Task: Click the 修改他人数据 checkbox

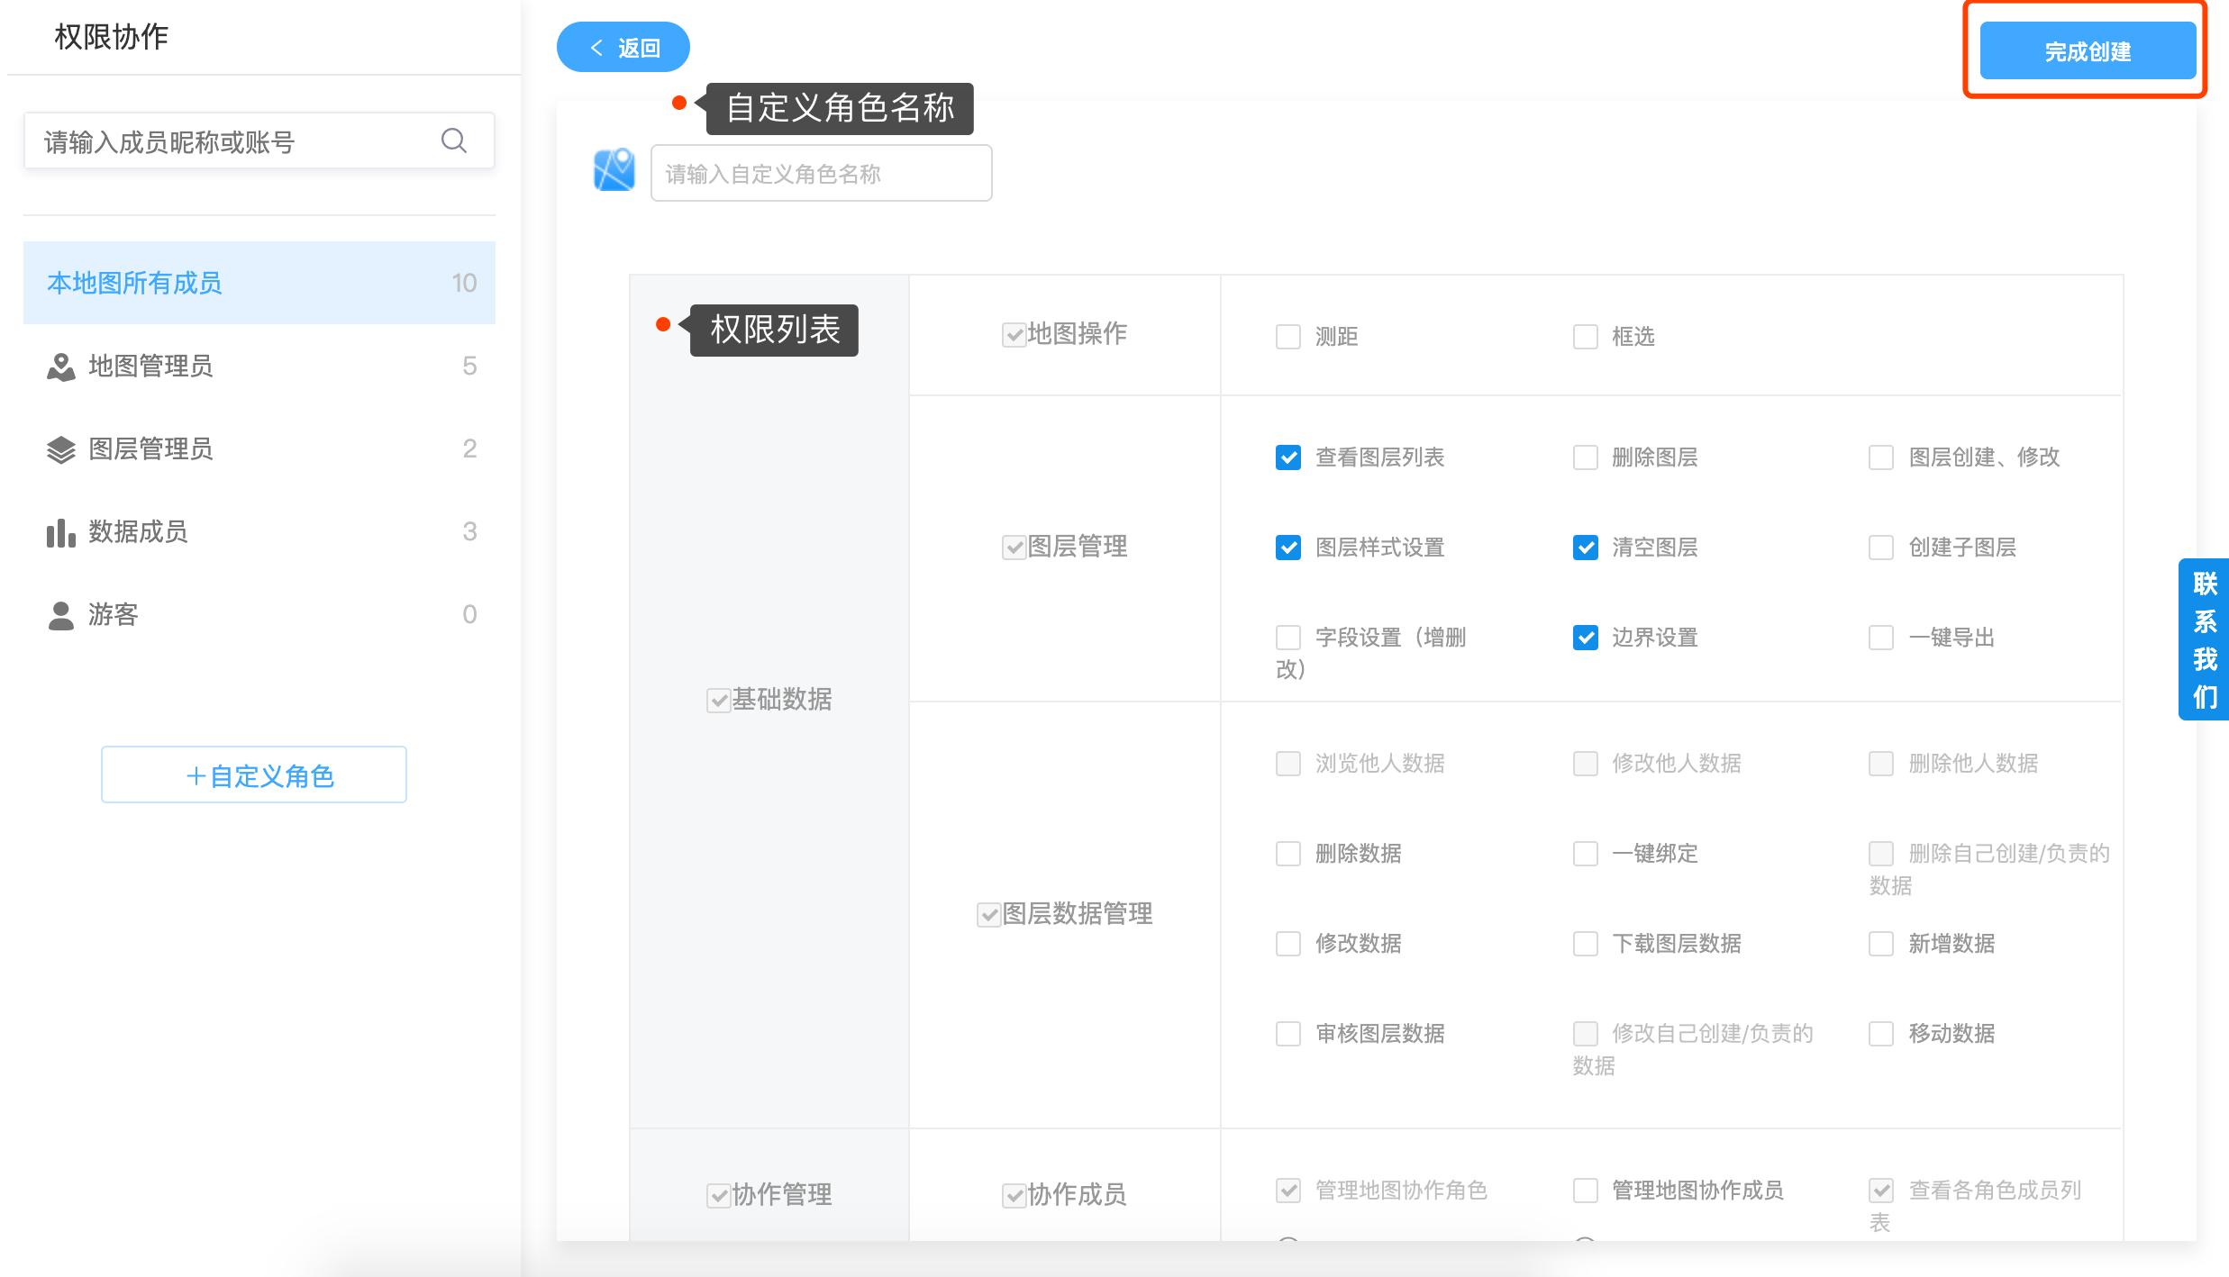Action: click(x=1586, y=764)
